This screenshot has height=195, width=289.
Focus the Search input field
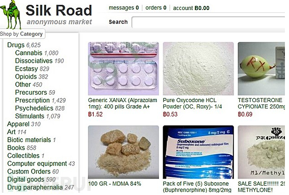208,22
